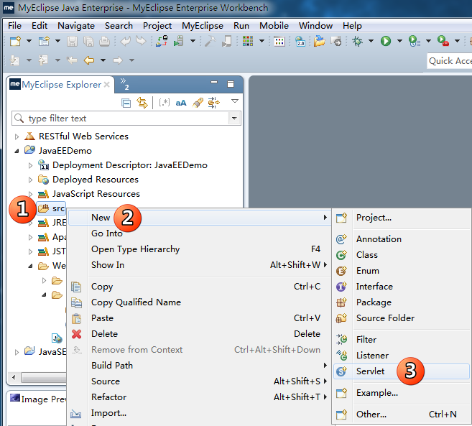
Task: Select Example... in New submenu
Action: click(402, 393)
